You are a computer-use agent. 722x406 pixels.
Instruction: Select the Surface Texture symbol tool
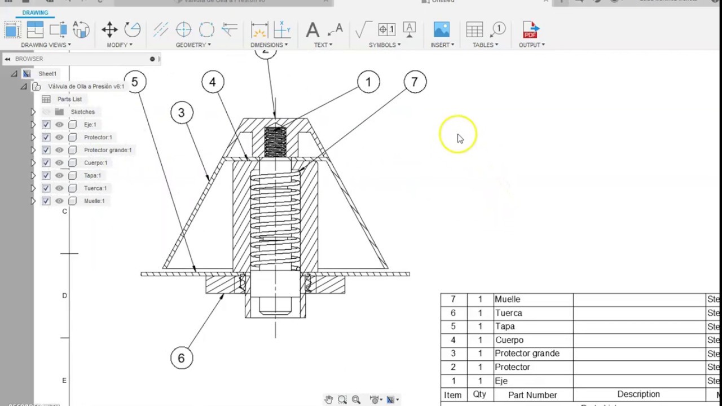[364, 29]
